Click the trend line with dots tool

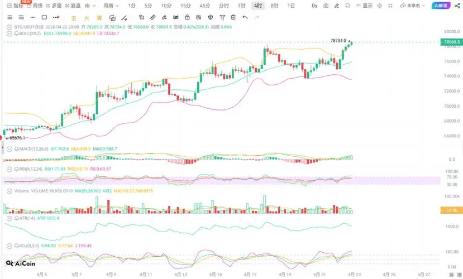point(124,18)
